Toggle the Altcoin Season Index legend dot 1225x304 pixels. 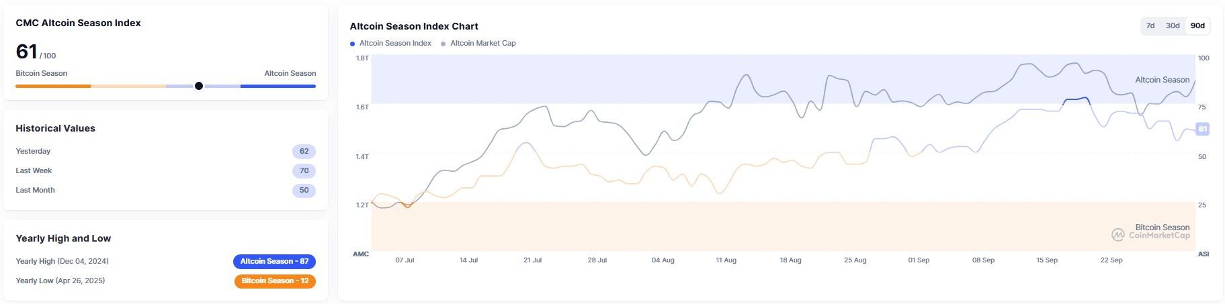coord(353,44)
